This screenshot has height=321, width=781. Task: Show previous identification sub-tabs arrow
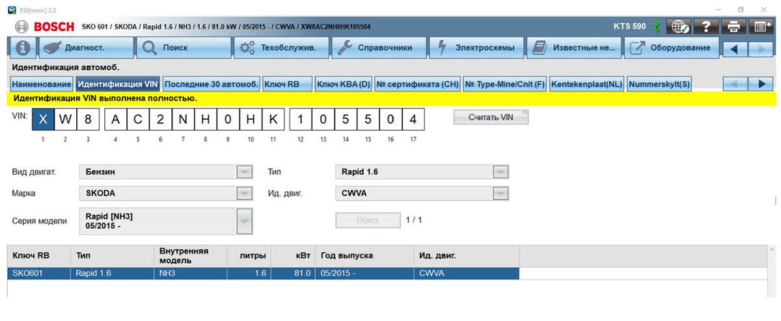click(x=735, y=84)
